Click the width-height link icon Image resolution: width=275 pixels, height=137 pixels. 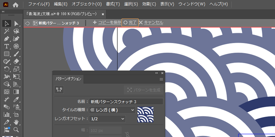point(127,134)
